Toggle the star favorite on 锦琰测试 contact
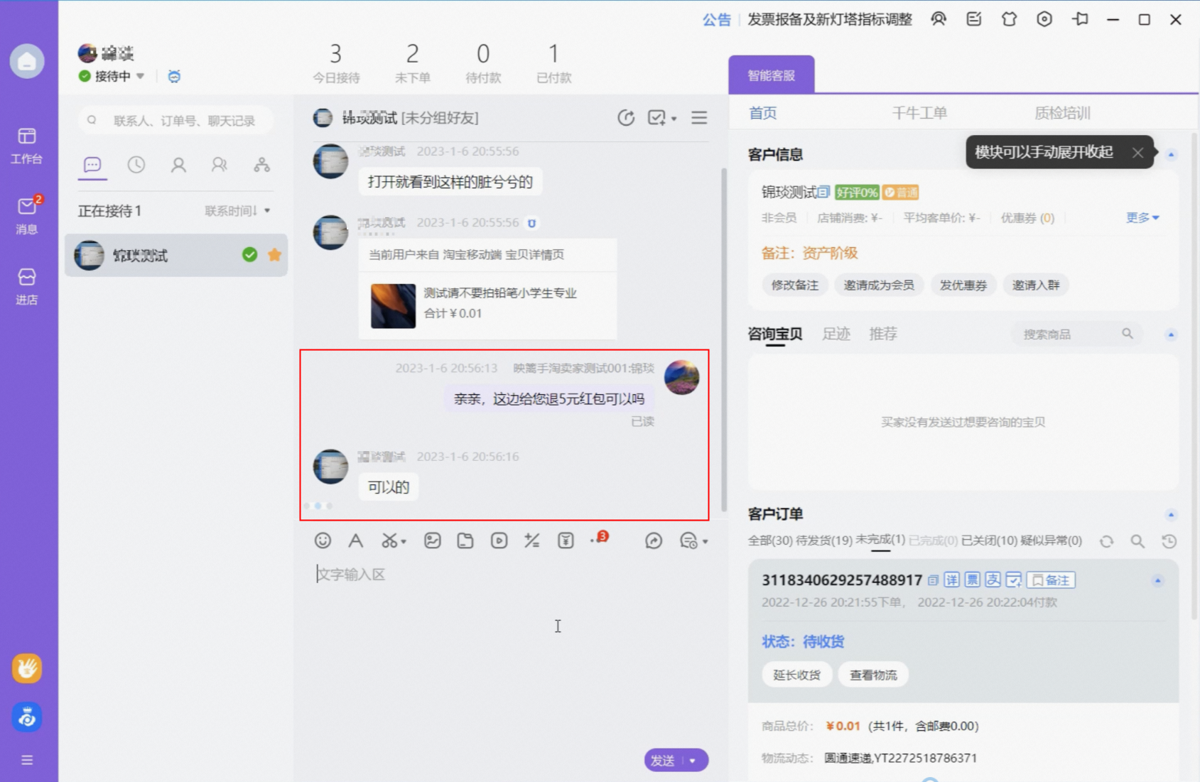Image resolution: width=1200 pixels, height=782 pixels. click(274, 255)
